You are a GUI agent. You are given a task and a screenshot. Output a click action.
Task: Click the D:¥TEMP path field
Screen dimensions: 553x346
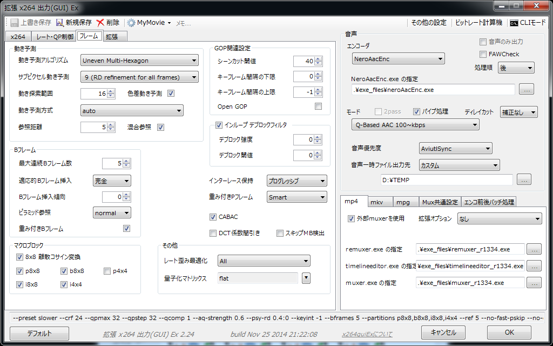click(447, 179)
